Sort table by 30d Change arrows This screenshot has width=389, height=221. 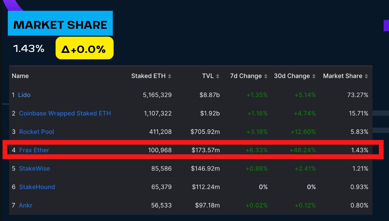tap(314, 76)
